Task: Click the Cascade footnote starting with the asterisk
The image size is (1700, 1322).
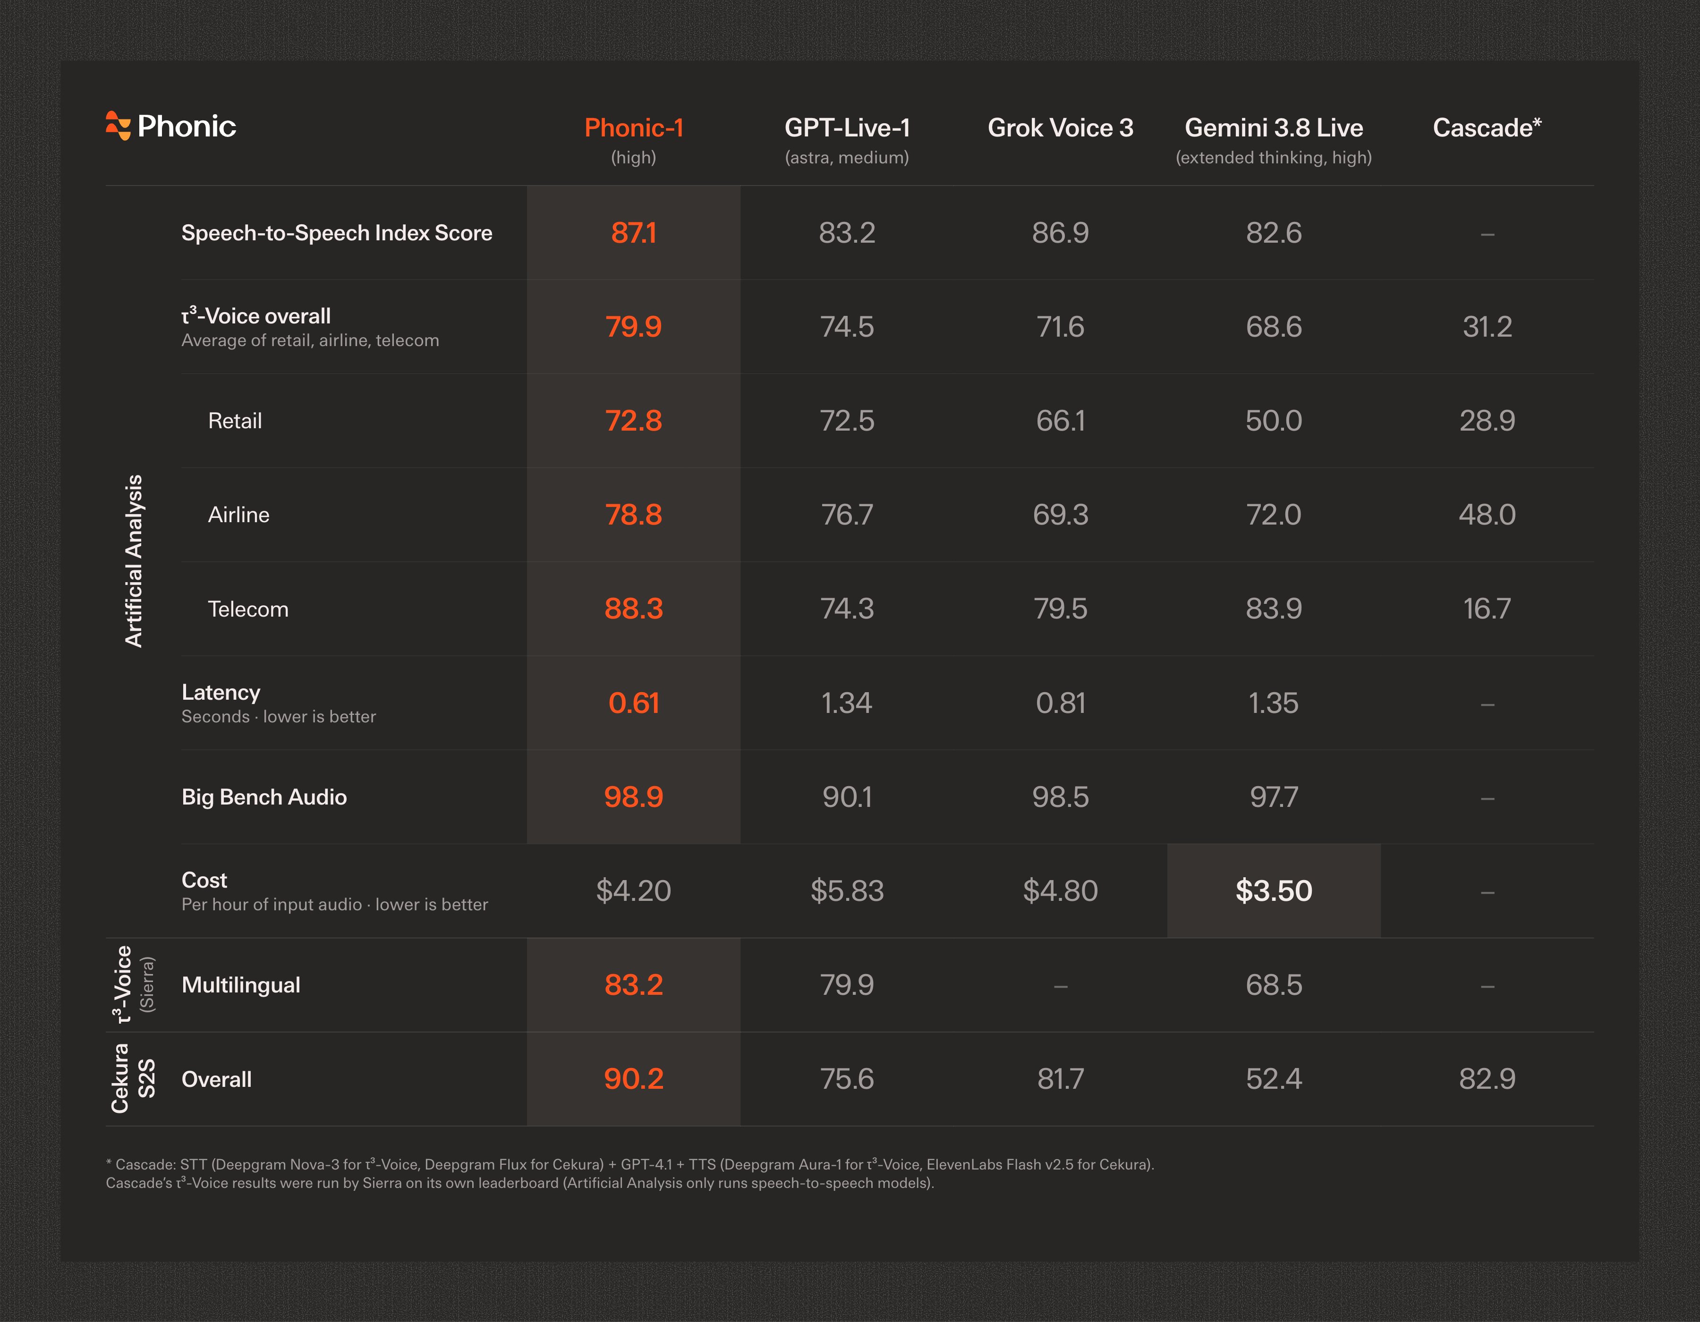Action: (630, 1173)
